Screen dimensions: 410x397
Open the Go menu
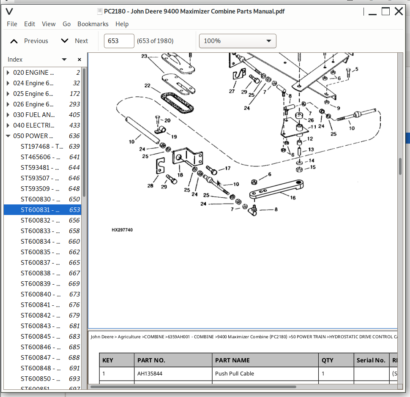(x=67, y=24)
